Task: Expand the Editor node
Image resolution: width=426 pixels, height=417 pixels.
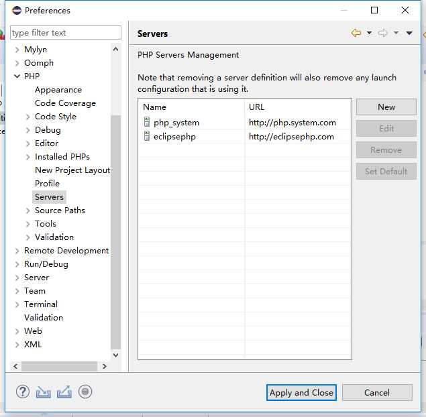Action: point(28,143)
